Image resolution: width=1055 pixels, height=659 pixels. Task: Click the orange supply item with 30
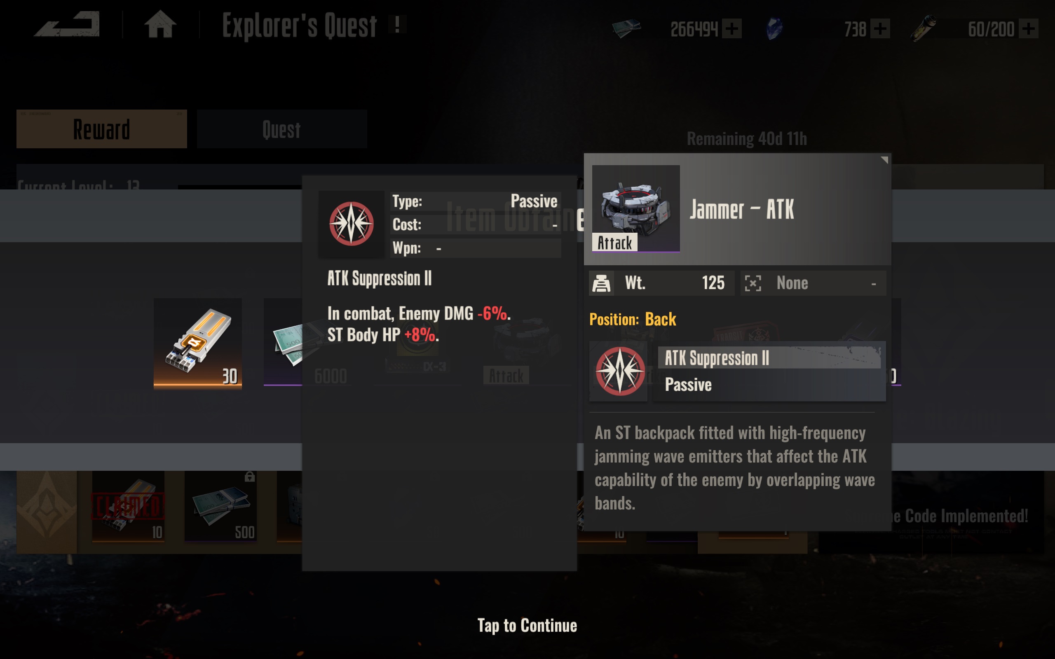[197, 343]
